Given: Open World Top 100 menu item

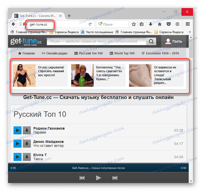Looking at the screenshot, I should coord(122,53).
